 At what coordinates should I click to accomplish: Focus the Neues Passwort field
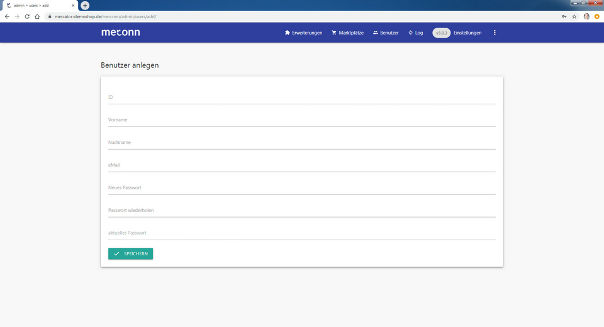point(301,188)
